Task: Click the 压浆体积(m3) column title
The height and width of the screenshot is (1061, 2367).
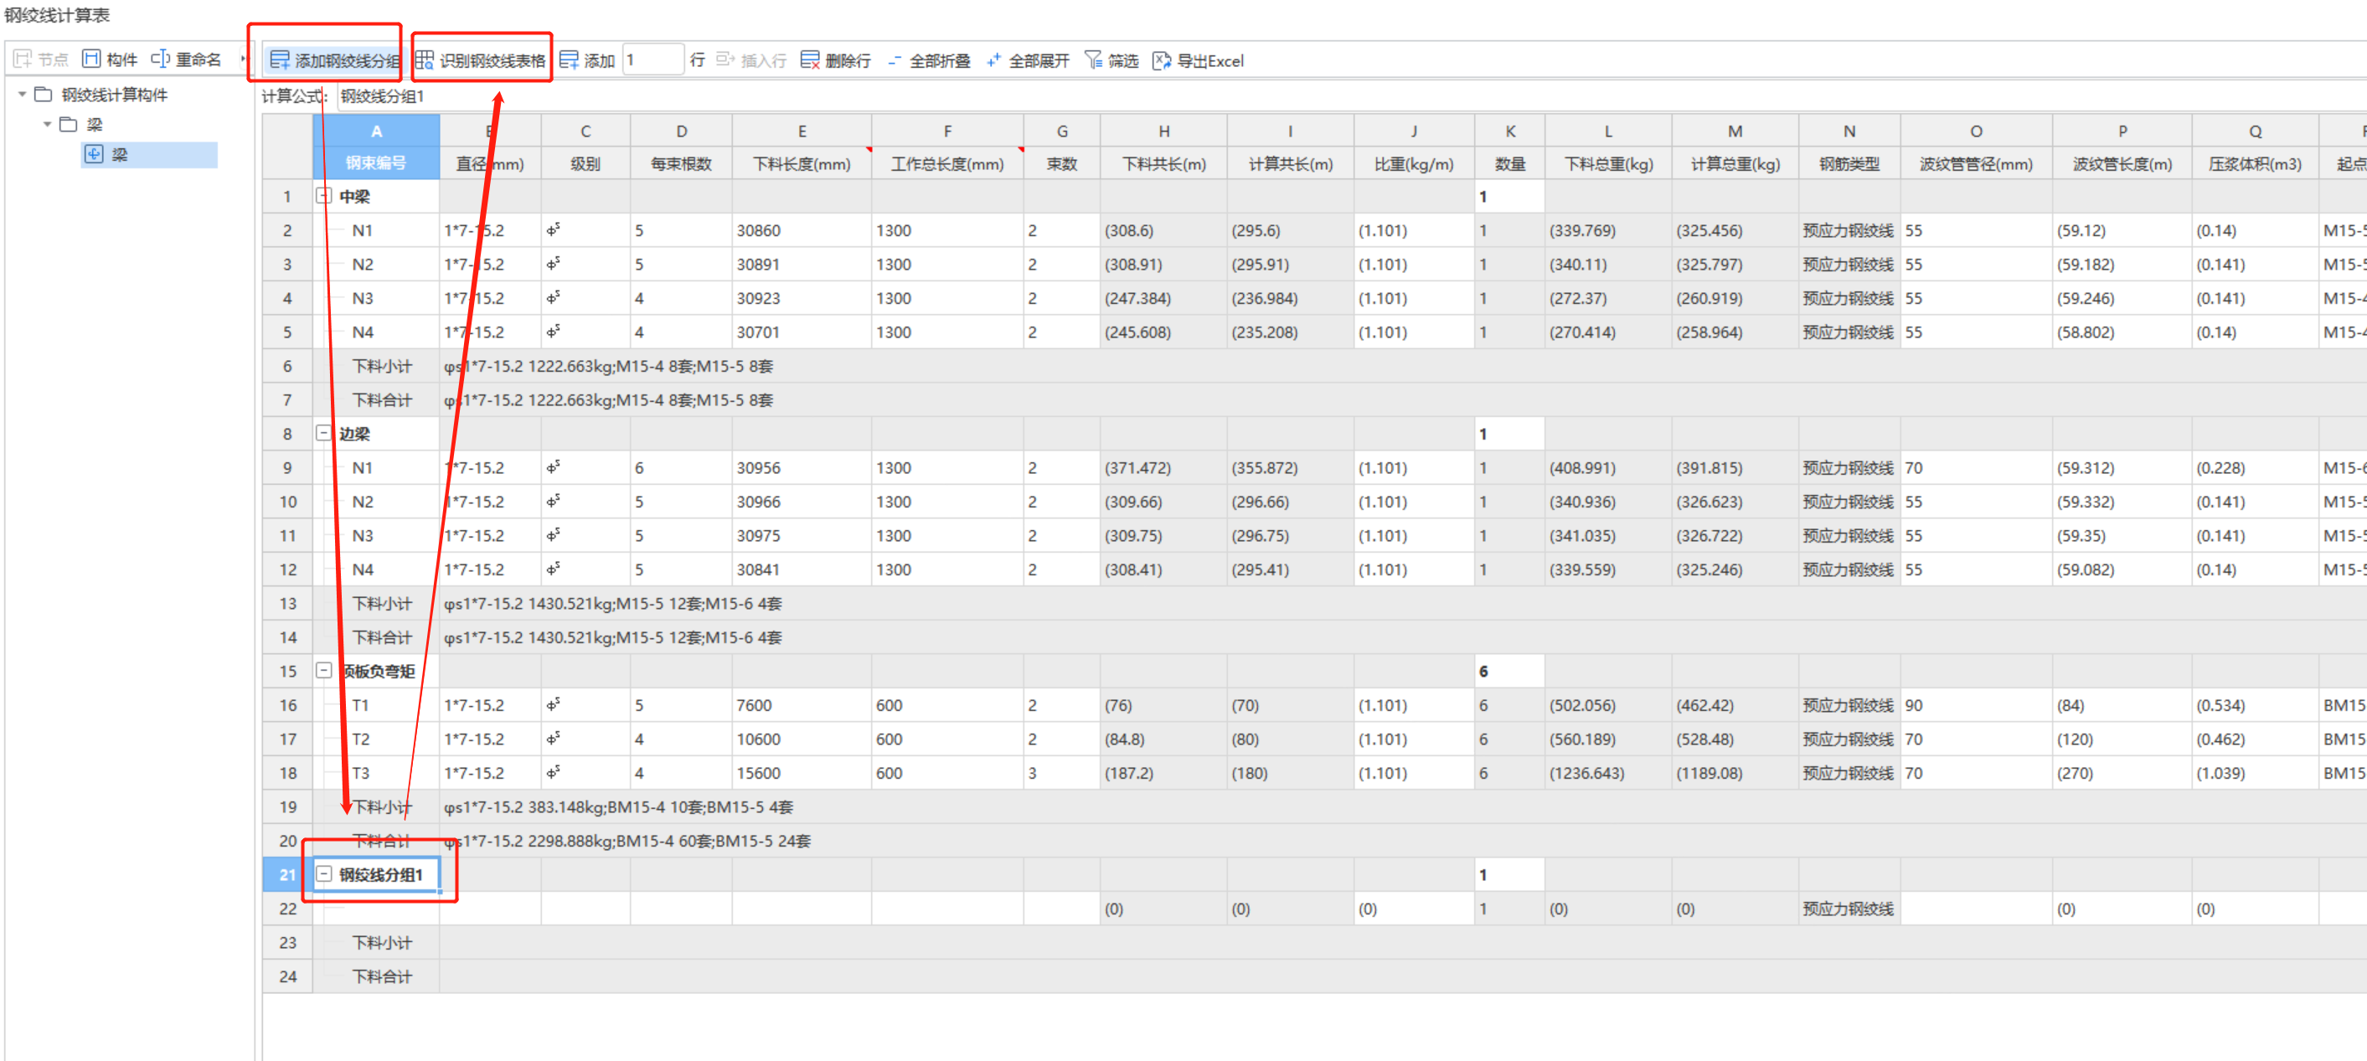Action: tap(2255, 163)
